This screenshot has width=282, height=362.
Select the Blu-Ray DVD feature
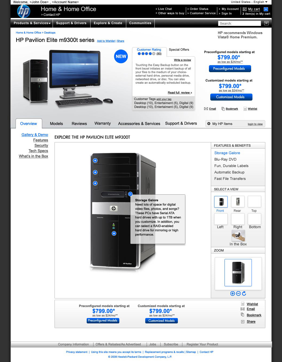pos(225,159)
